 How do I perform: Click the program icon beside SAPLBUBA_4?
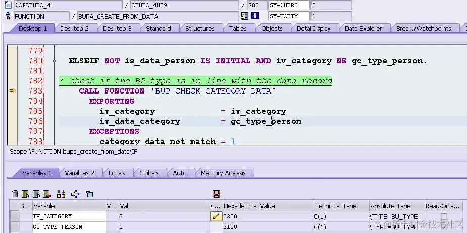tap(8, 5)
